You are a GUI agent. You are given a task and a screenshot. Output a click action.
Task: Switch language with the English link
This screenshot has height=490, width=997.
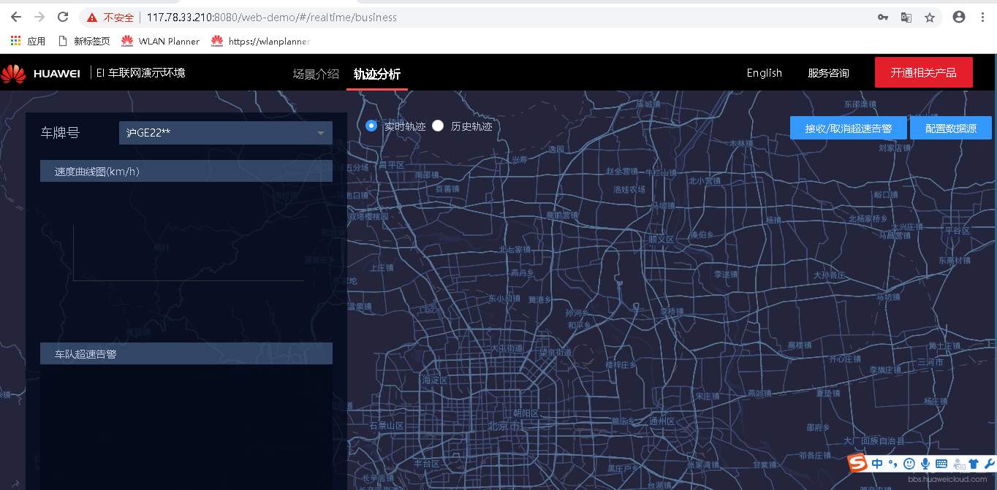click(764, 73)
